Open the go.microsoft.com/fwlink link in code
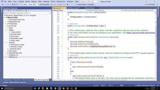This screenshot has width=160, height=90. (141, 33)
